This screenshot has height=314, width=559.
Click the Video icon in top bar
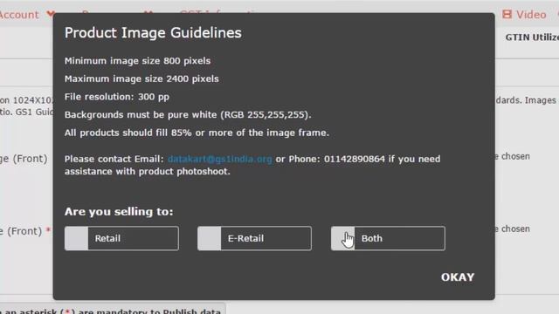pyautogui.click(x=507, y=14)
